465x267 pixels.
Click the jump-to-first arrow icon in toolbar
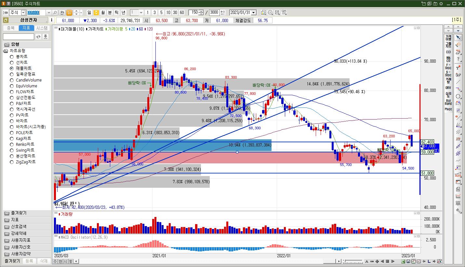click(x=6, y=13)
